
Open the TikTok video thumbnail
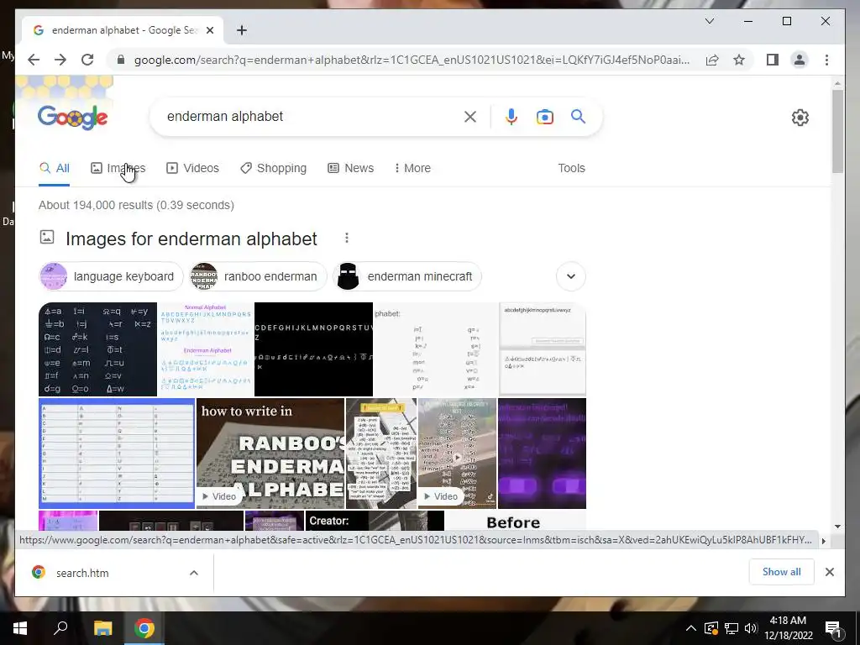tap(457, 454)
